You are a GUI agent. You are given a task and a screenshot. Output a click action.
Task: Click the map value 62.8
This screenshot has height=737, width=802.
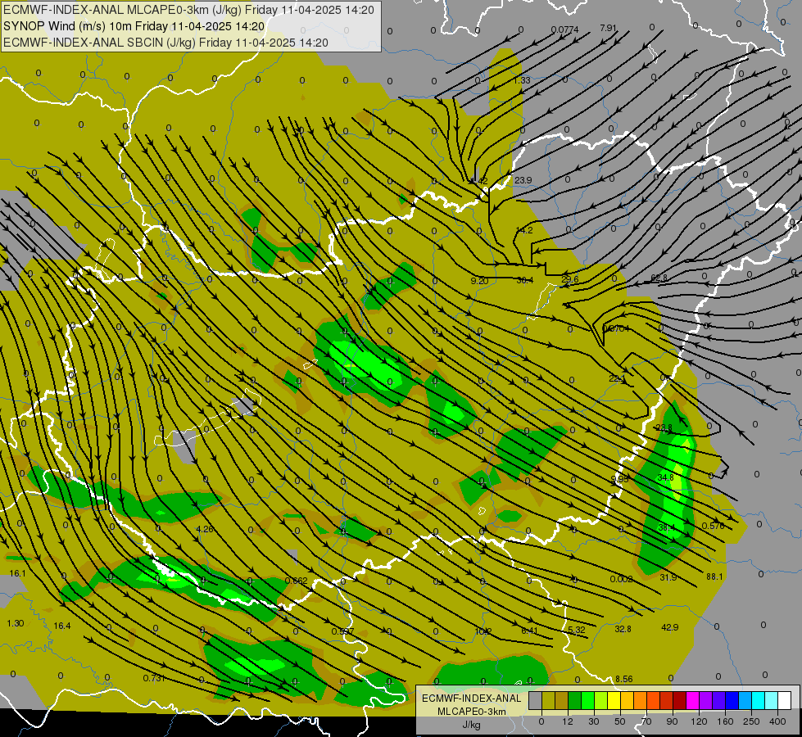coord(659,278)
